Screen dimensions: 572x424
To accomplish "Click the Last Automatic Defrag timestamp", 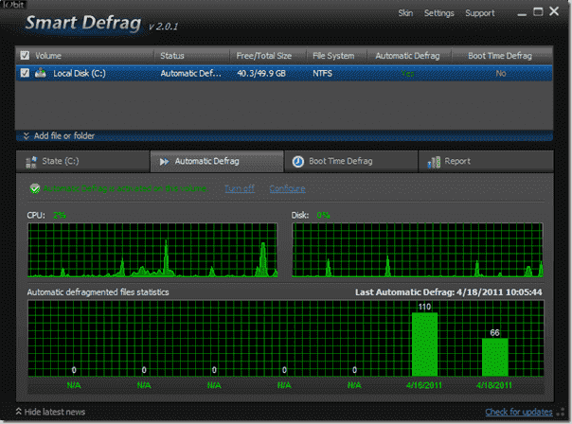I will pyautogui.click(x=449, y=292).
